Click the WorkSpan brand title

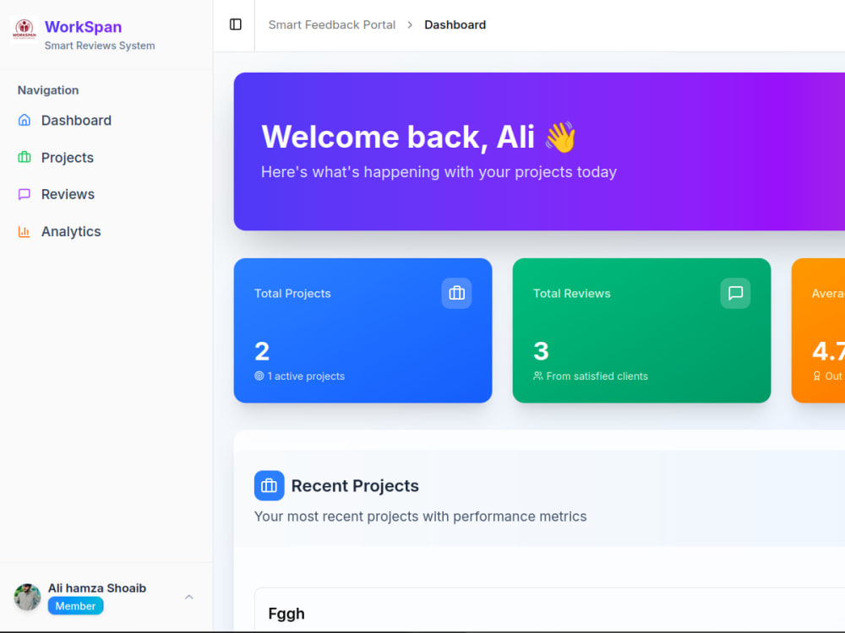coord(83,26)
